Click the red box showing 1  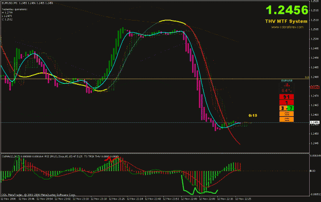click(287, 102)
